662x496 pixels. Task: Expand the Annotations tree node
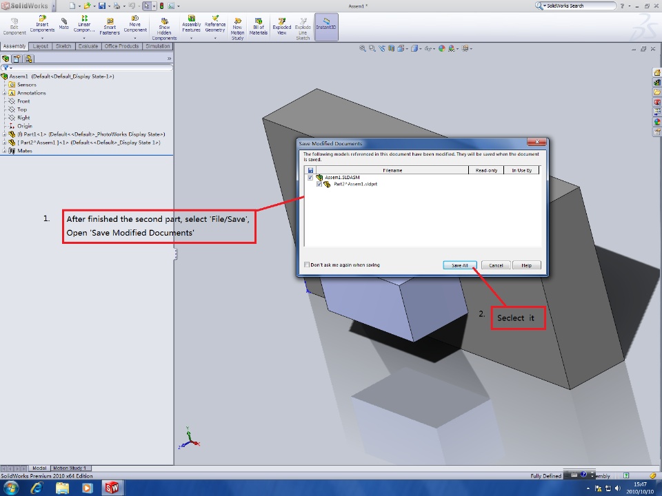[5, 93]
